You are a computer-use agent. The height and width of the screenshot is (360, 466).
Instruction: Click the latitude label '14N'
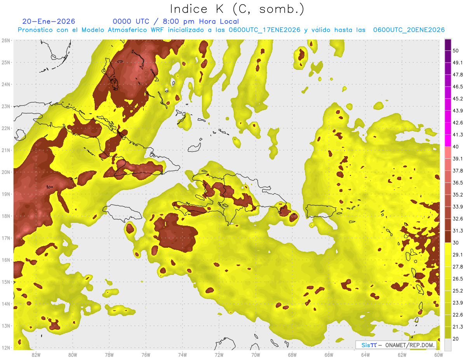tap(6, 304)
